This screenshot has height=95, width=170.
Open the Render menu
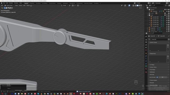(x=11, y=3)
